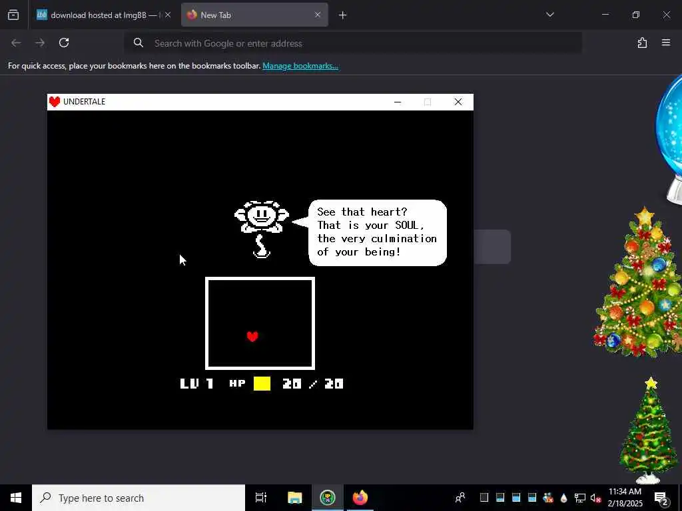Open the network status tray icon

[x=580, y=498]
